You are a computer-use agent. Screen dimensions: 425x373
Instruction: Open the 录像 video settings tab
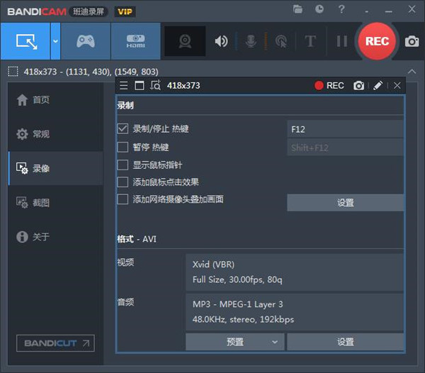(x=55, y=168)
